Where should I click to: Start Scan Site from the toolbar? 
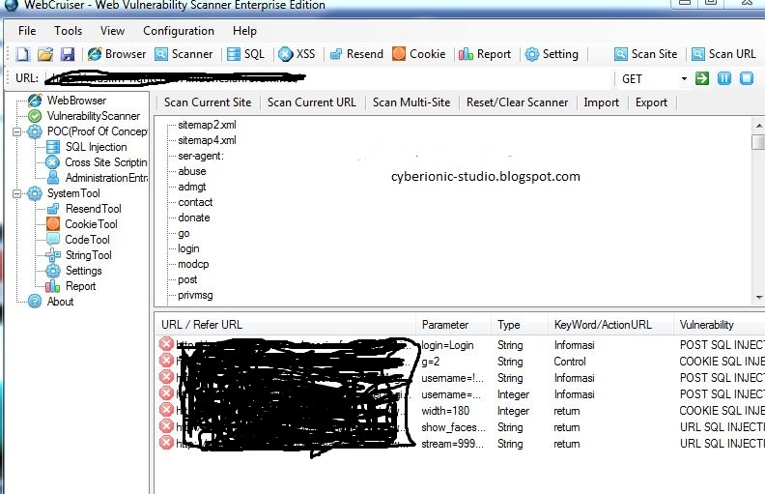coord(645,54)
